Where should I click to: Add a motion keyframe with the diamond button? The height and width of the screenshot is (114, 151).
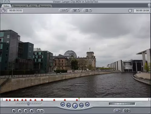26,111
